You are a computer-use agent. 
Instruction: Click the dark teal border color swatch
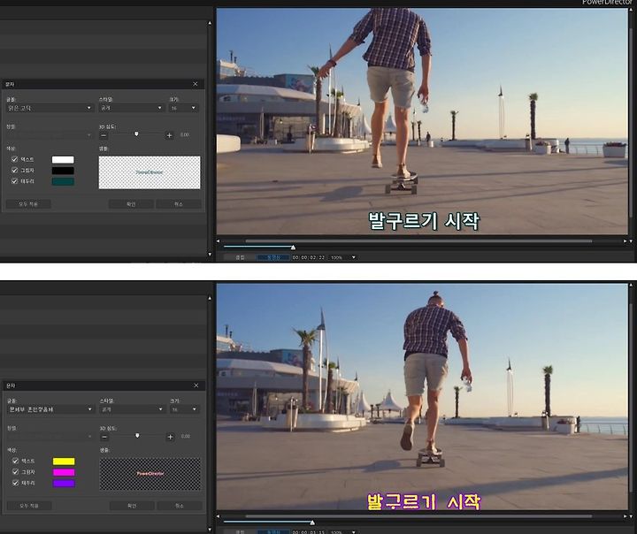pos(63,181)
